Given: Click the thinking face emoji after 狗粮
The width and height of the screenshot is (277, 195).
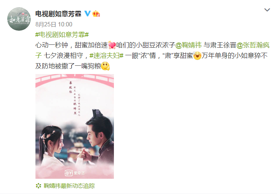Looking at the screenshot, I should [106, 66].
